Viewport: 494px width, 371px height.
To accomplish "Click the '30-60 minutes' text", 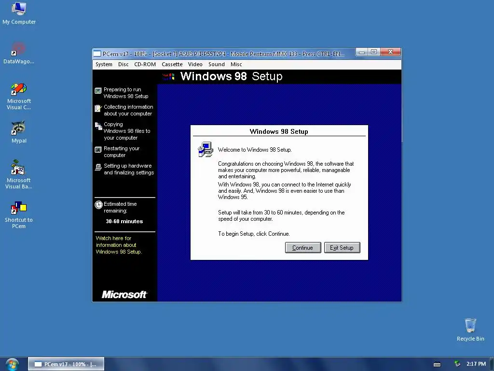I will [x=124, y=221].
